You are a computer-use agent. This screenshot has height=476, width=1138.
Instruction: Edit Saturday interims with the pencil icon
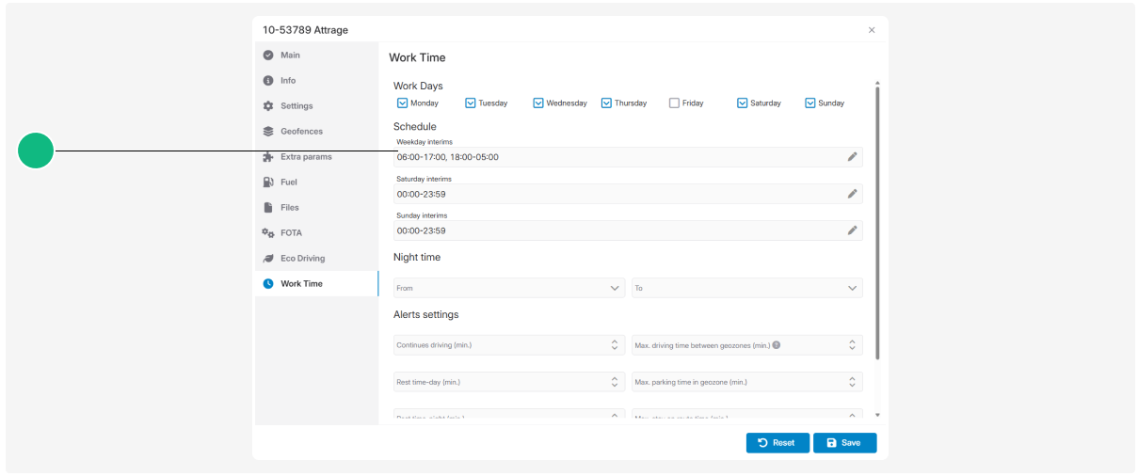(x=852, y=194)
